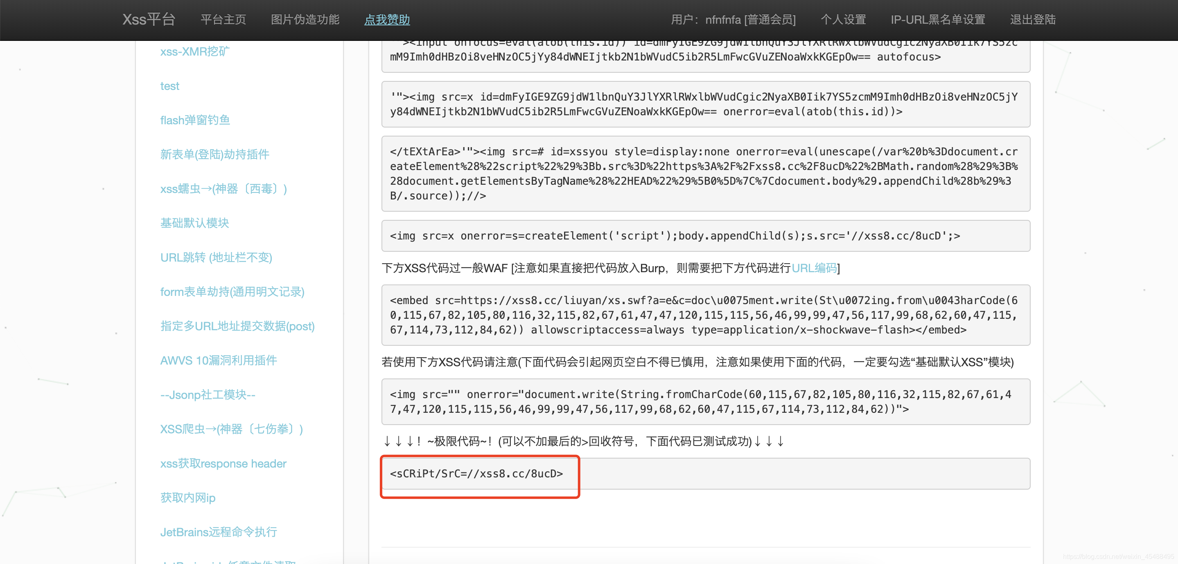This screenshot has width=1178, height=564.
Task: Open JetBrains远程命令执行 module
Action: click(x=219, y=532)
